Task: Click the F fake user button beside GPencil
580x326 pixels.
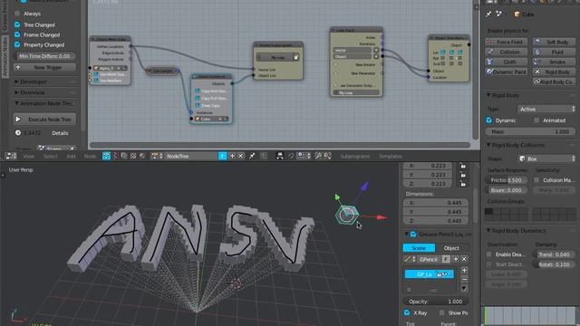Action: pyautogui.click(x=446, y=259)
